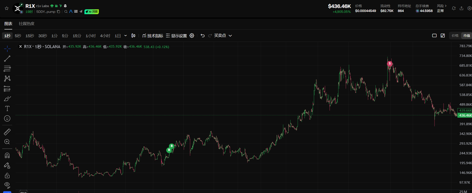Select the 30秒 timeframe
The height and width of the screenshot is (193, 472).
pyautogui.click(x=42, y=36)
